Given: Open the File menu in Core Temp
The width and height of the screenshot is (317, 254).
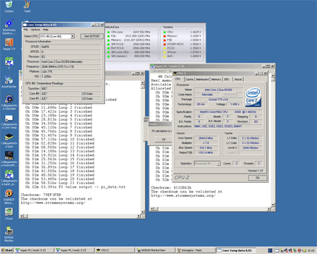Looking at the screenshot, I should coord(25,30).
